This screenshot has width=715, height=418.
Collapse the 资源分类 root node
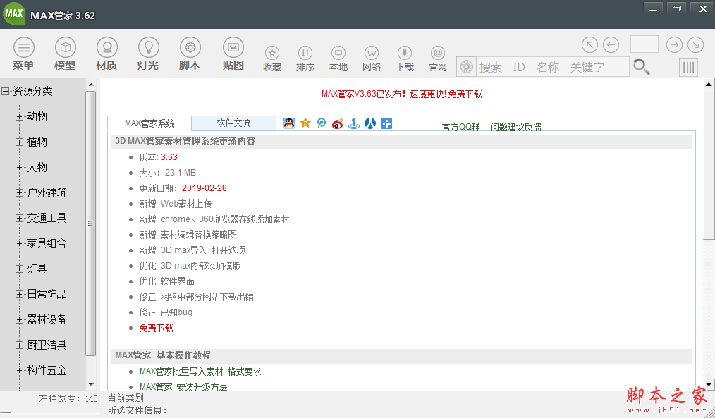click(x=6, y=91)
